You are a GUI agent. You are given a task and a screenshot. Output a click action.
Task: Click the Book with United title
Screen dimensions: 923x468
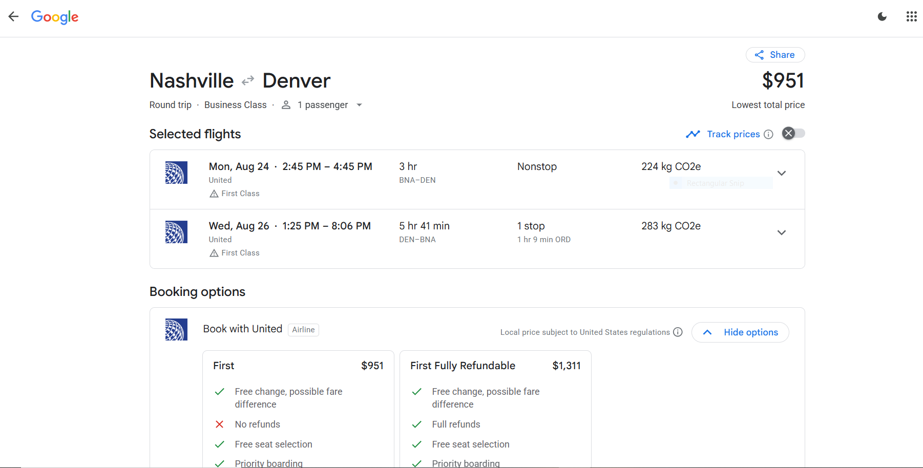pyautogui.click(x=243, y=329)
